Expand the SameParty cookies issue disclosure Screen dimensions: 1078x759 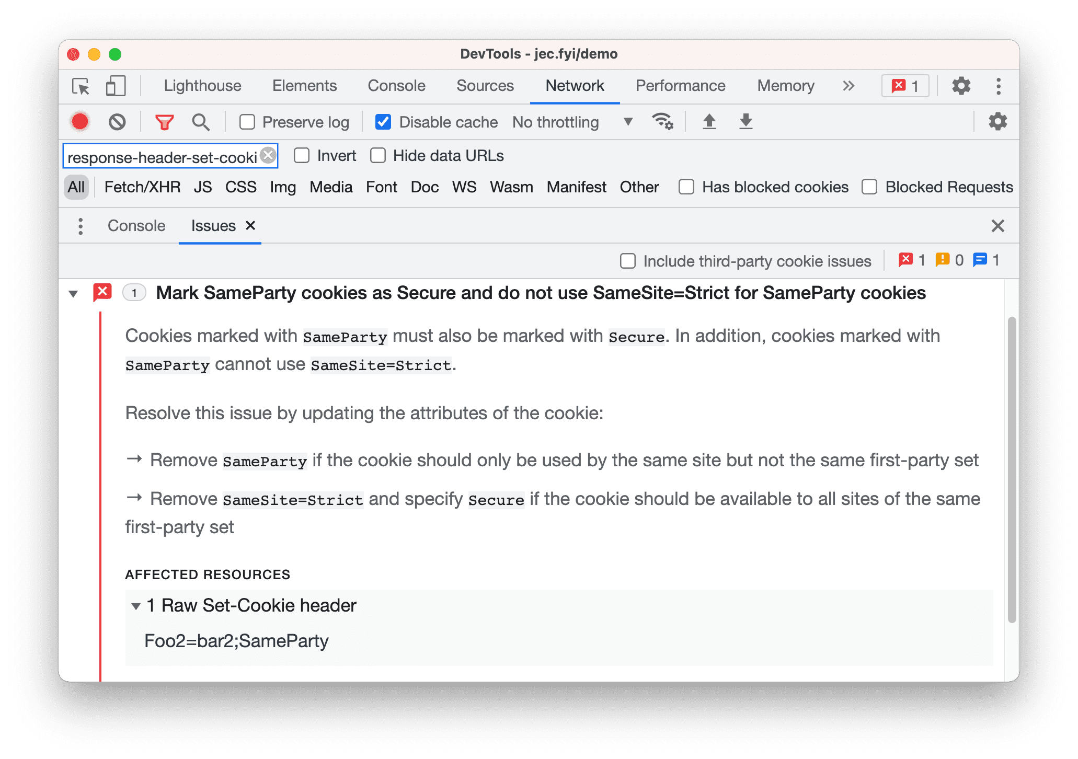(72, 292)
